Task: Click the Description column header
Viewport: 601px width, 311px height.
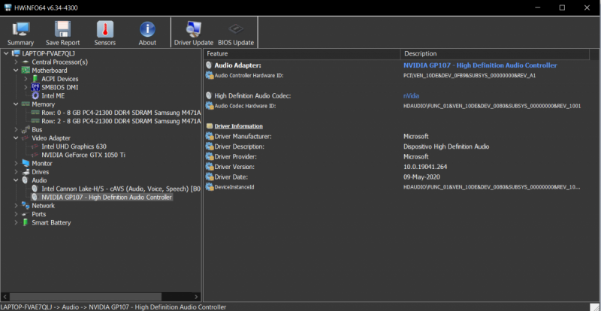Action: [495, 53]
